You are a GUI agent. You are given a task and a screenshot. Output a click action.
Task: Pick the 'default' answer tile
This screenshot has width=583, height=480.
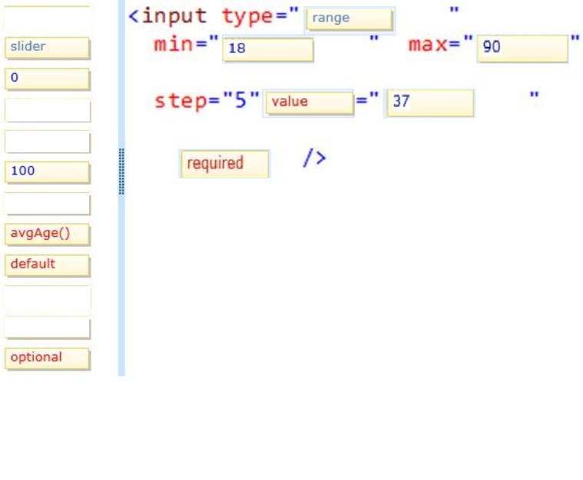pos(47,265)
